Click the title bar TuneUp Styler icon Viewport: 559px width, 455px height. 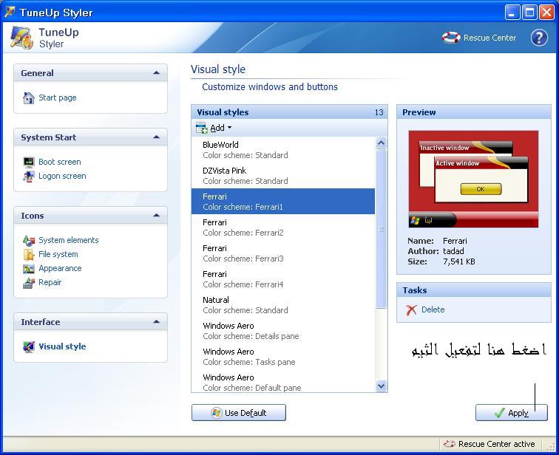pyautogui.click(x=10, y=12)
